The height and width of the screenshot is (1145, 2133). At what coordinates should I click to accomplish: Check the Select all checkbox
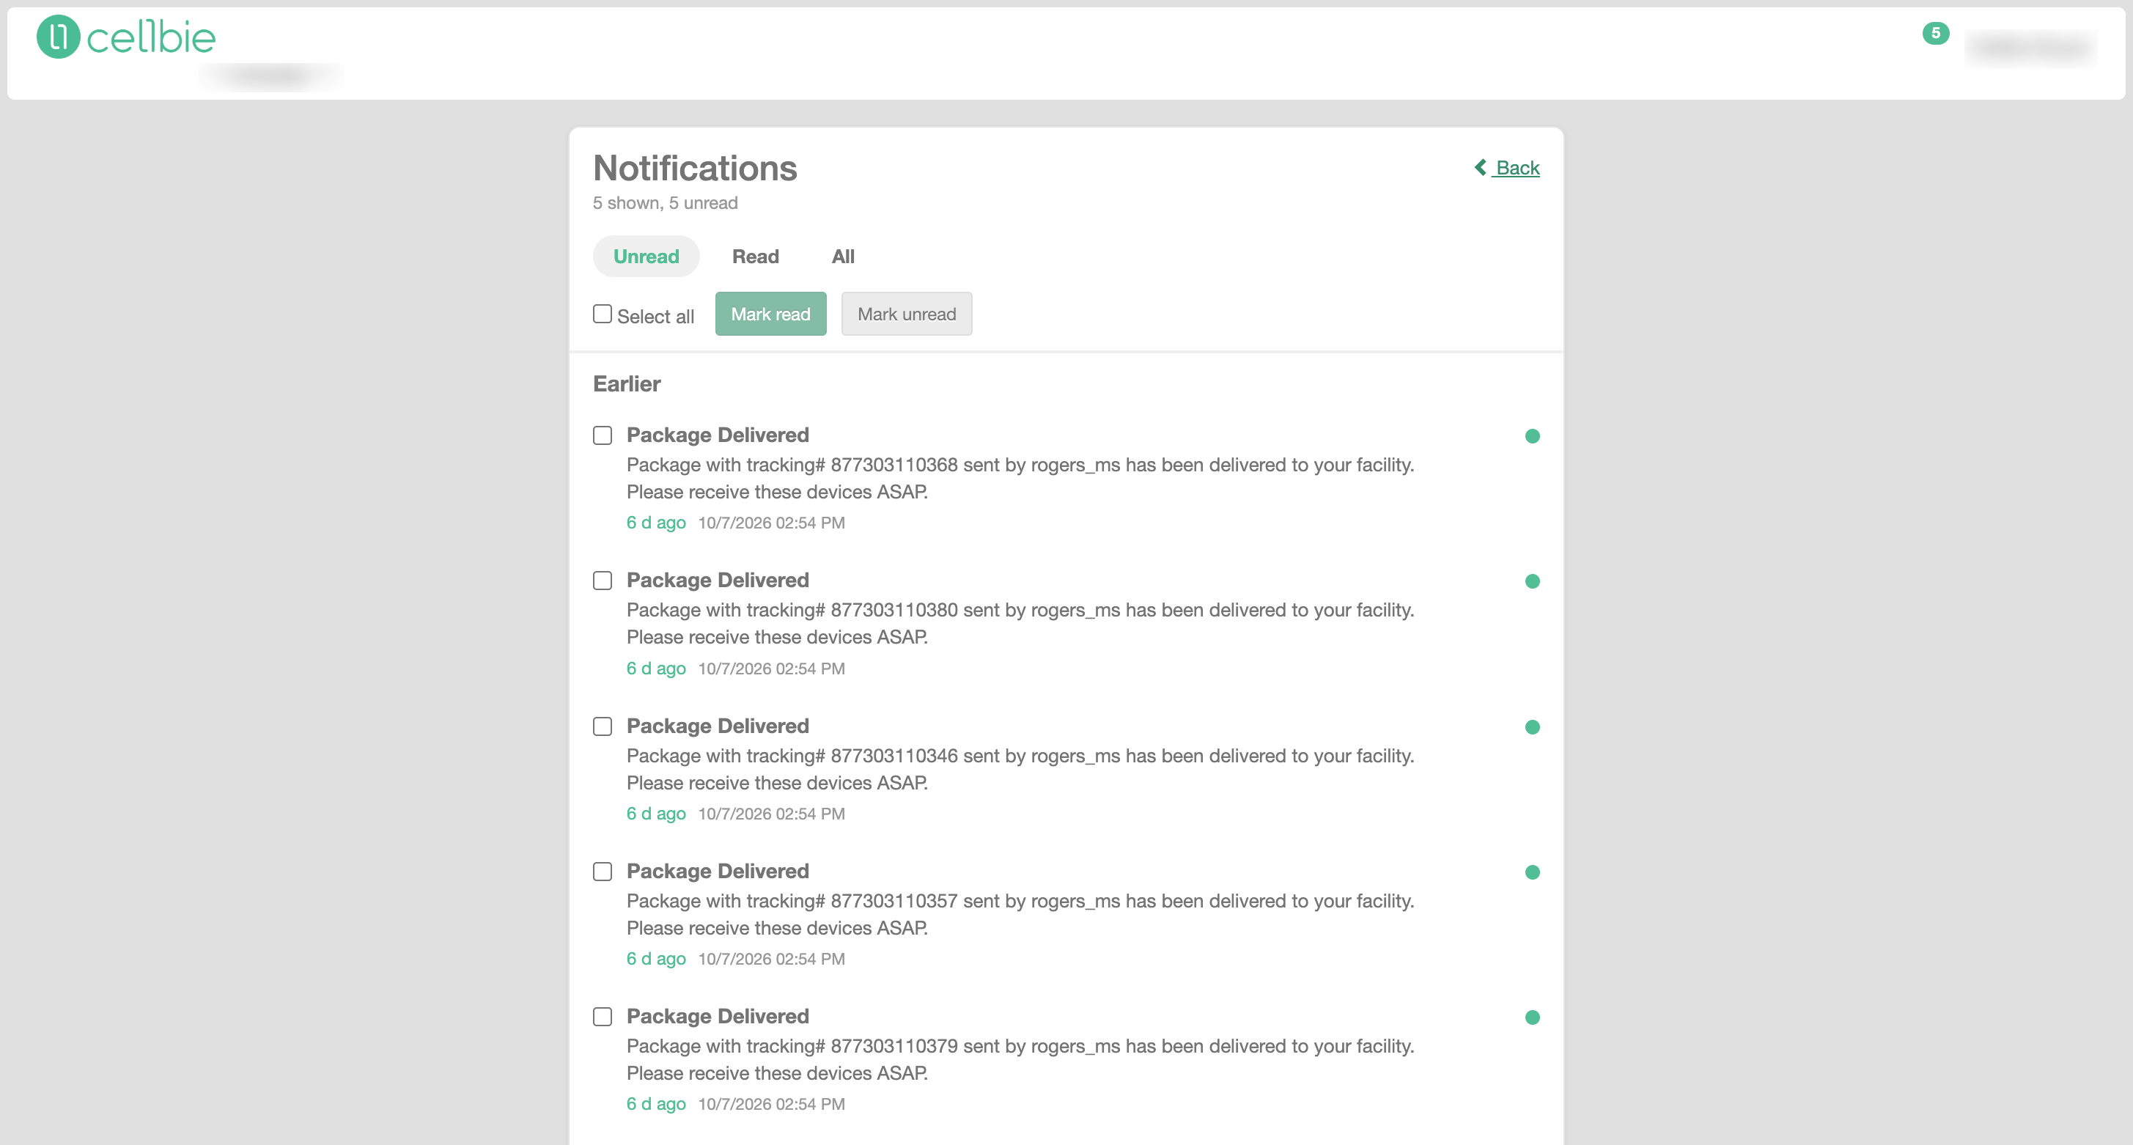602,314
